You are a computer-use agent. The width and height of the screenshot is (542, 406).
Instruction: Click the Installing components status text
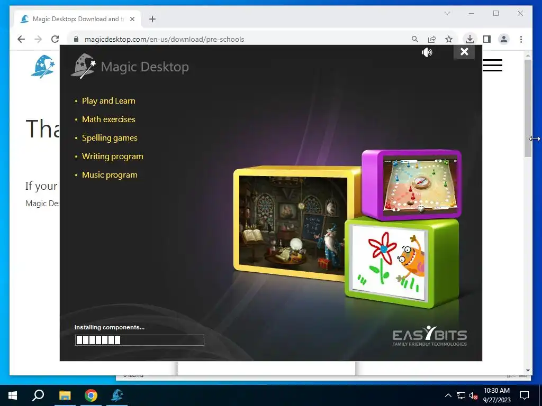[x=110, y=327]
